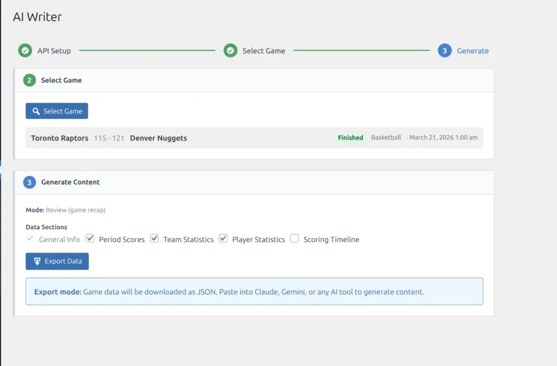The width and height of the screenshot is (557, 366).
Task: Click the Data Sections label
Action: (x=46, y=227)
